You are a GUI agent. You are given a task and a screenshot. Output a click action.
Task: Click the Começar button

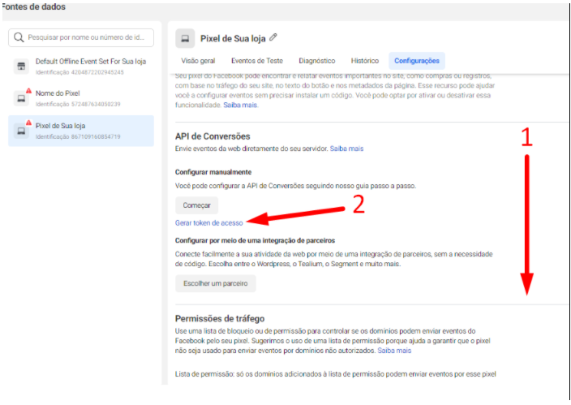pos(196,205)
